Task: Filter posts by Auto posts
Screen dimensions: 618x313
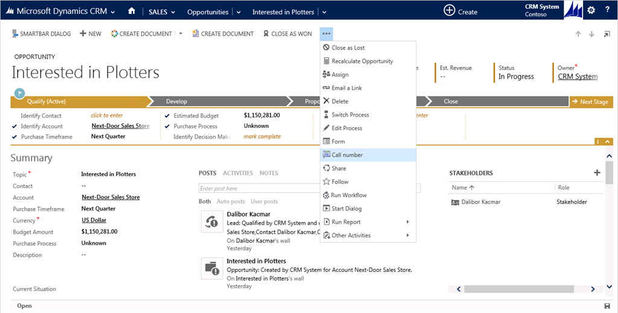Action: click(x=231, y=201)
